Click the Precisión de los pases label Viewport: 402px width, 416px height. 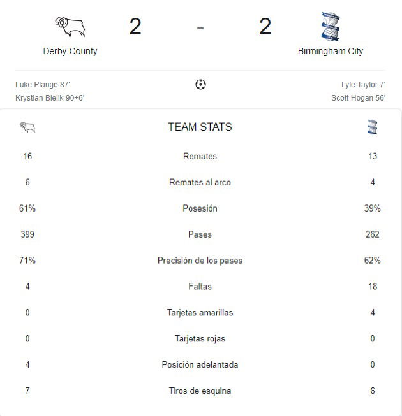tap(200, 261)
